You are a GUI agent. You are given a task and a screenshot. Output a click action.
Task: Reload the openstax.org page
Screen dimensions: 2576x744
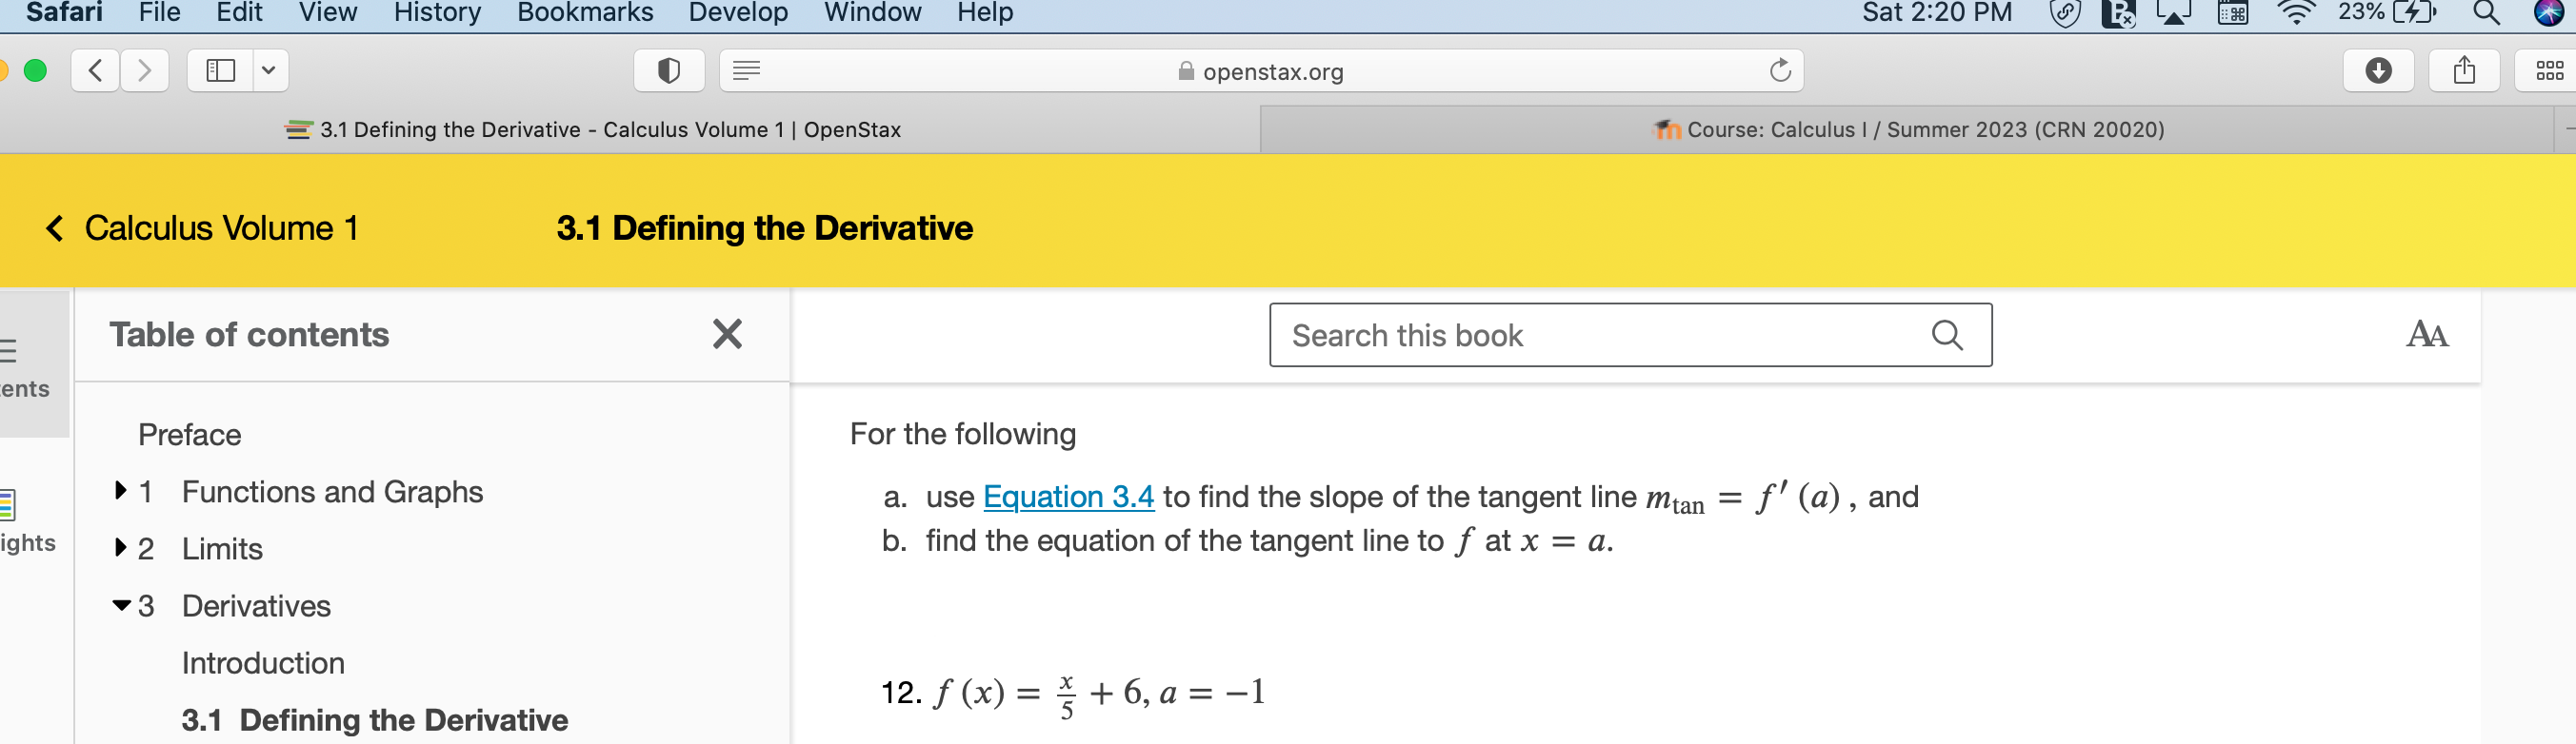tap(1780, 69)
